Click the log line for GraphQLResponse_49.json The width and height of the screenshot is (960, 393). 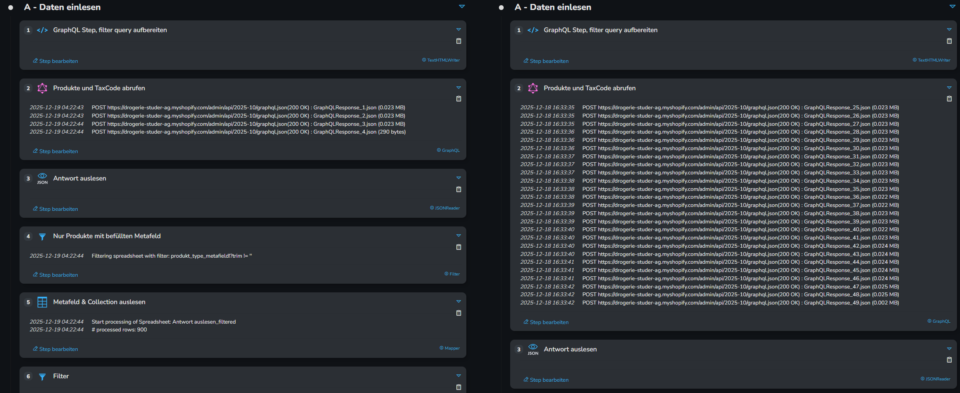[x=740, y=303]
